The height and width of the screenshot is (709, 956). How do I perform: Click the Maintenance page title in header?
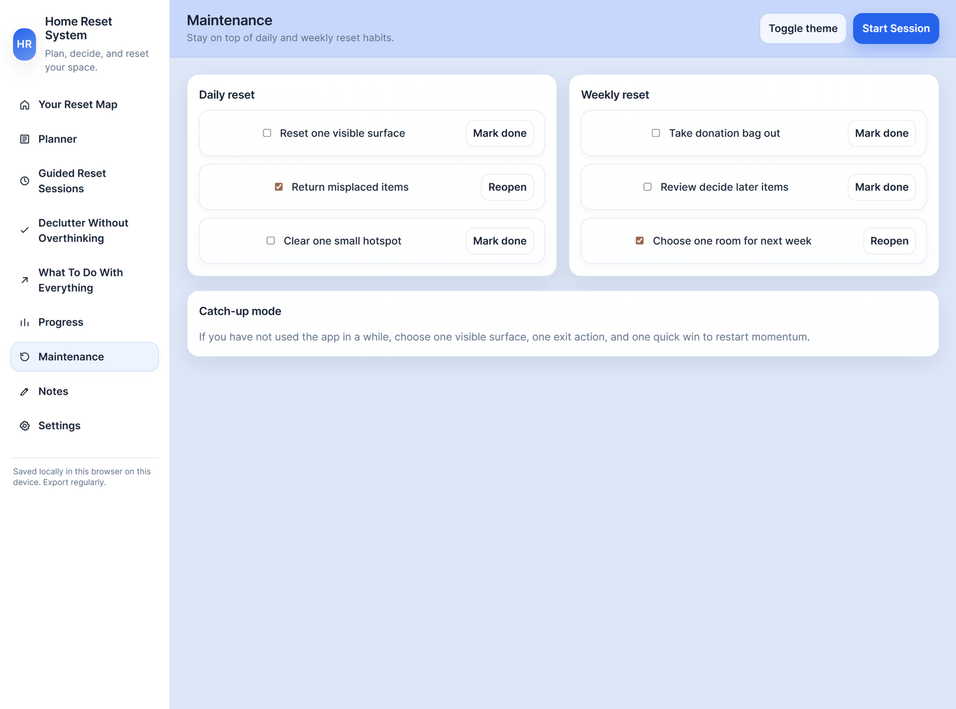(x=229, y=20)
